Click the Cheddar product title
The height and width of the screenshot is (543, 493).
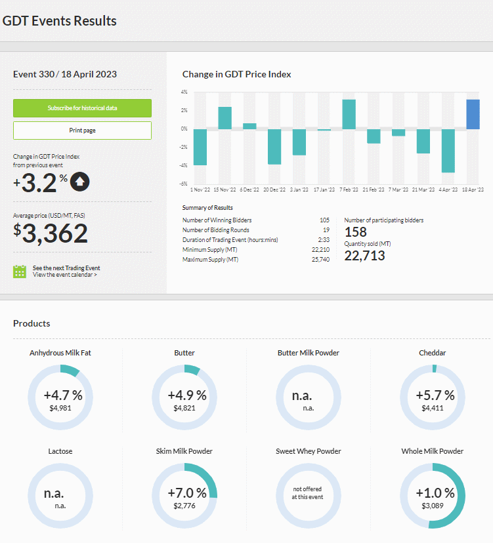pyautogui.click(x=433, y=353)
